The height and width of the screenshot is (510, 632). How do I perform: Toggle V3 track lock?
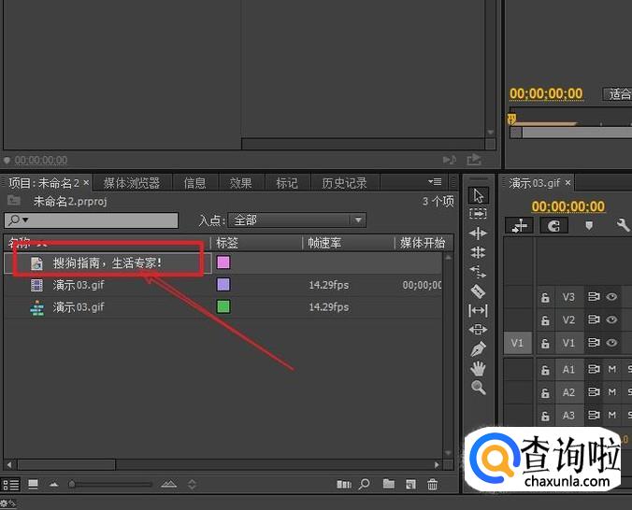point(545,298)
